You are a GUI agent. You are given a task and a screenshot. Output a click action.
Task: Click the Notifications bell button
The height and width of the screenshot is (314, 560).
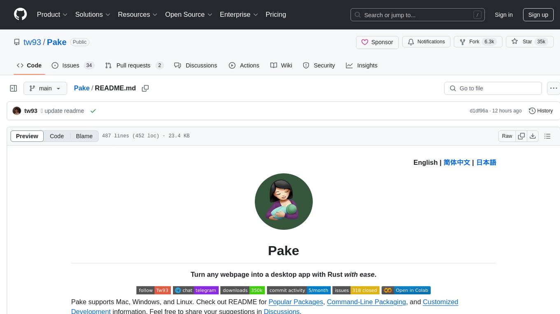click(x=426, y=42)
